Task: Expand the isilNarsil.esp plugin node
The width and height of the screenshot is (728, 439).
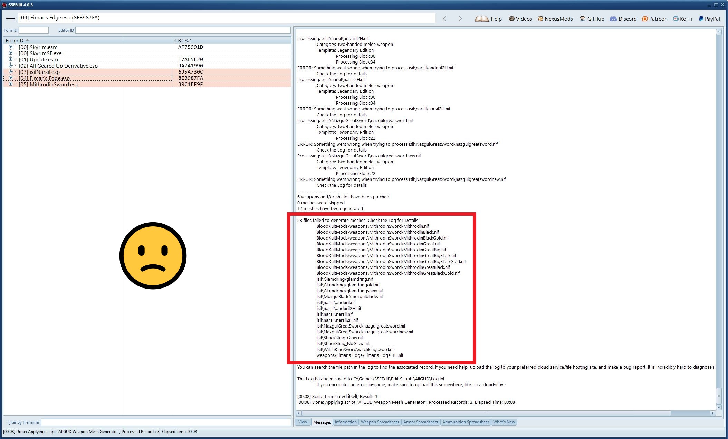Action: [11, 72]
